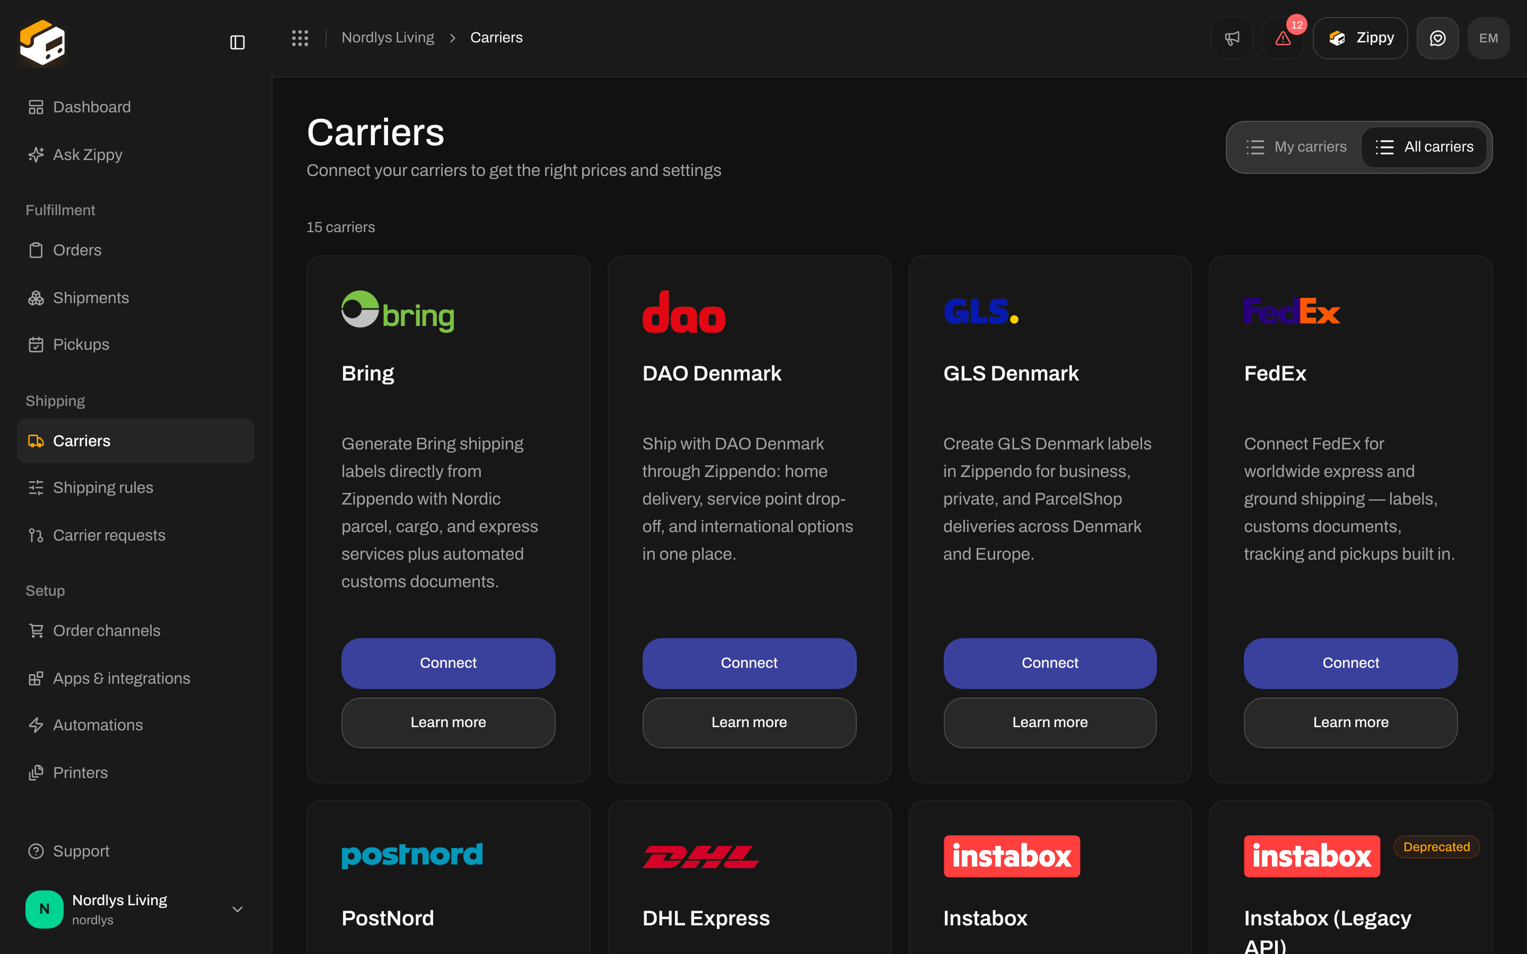This screenshot has width=1527, height=954.
Task: Click the Instabox logo without Deprecated badge
Action: pyautogui.click(x=1012, y=856)
